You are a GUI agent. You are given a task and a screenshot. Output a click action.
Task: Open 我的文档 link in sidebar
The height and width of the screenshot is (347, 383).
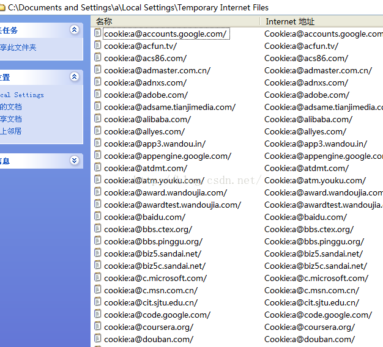click(x=11, y=107)
